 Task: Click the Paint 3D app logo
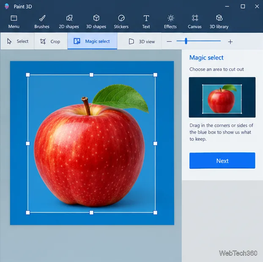coord(7,6)
